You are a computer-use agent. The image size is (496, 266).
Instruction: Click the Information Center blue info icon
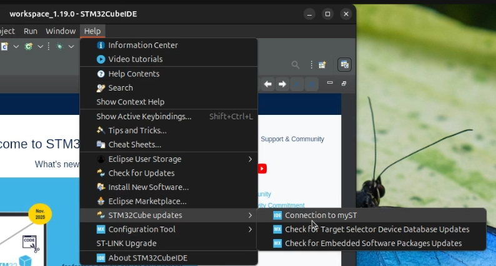click(101, 45)
